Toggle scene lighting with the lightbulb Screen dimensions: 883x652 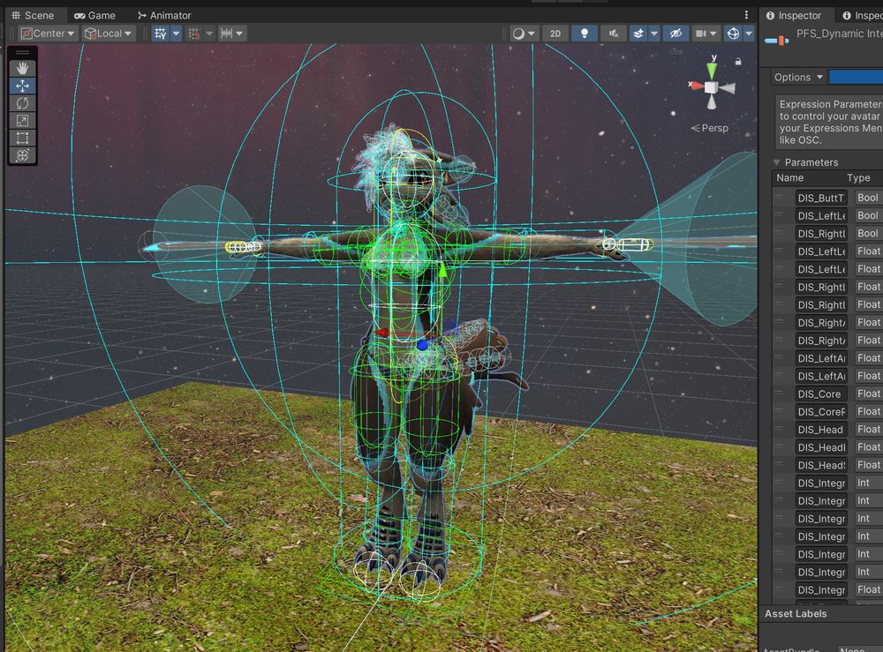tap(585, 34)
